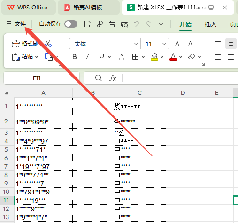238x223 pixels.
Task: Click the Center horizontally icon
Action: [x=231, y=57]
